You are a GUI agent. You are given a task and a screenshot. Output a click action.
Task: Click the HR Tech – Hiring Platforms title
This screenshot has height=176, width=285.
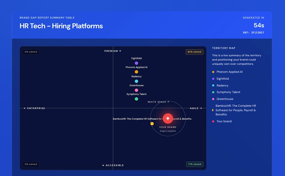(61, 26)
